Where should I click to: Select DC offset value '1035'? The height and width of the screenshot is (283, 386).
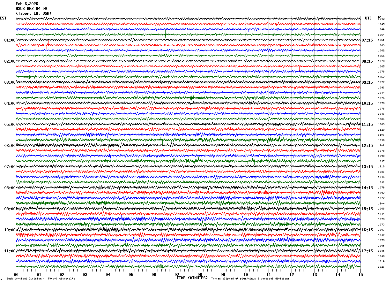381,251
